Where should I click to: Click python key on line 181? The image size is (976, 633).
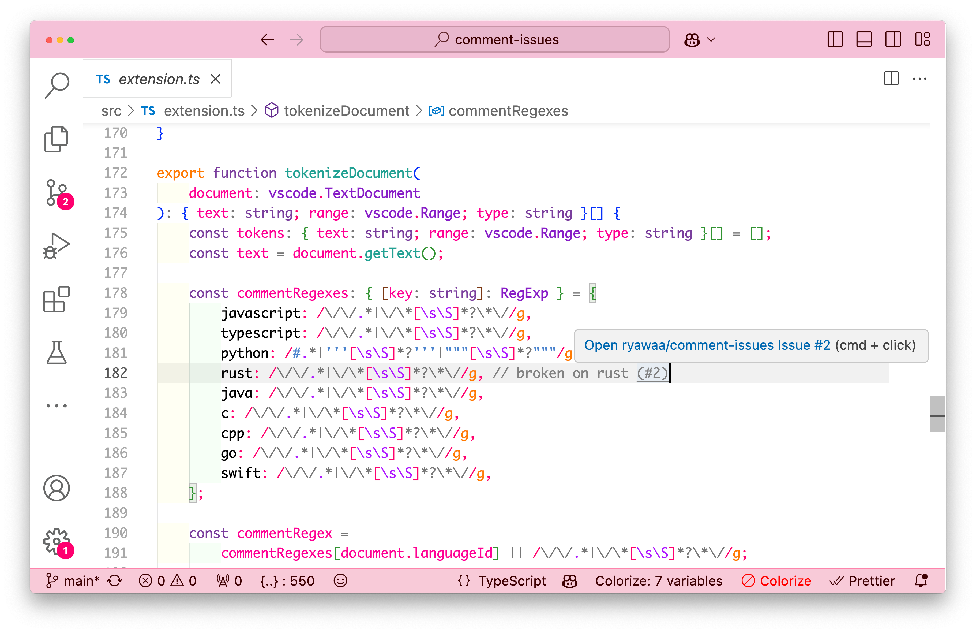[x=245, y=353]
